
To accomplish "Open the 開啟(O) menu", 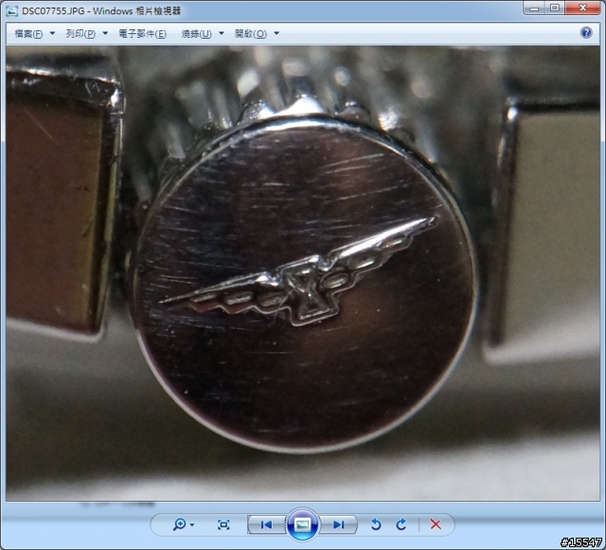I will click(x=250, y=34).
